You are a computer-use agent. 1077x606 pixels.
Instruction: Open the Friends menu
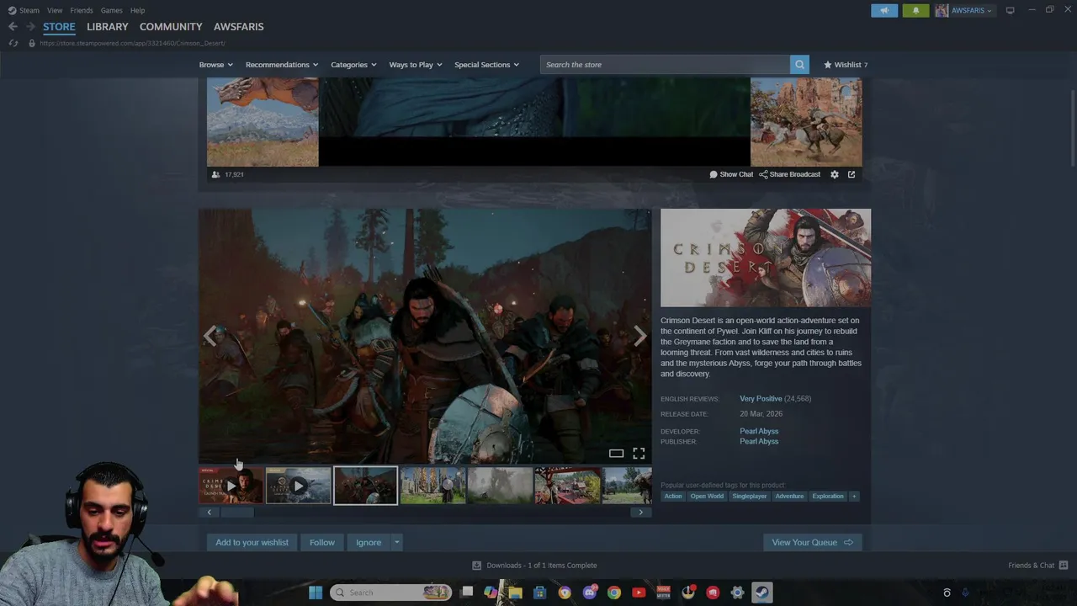tap(82, 10)
